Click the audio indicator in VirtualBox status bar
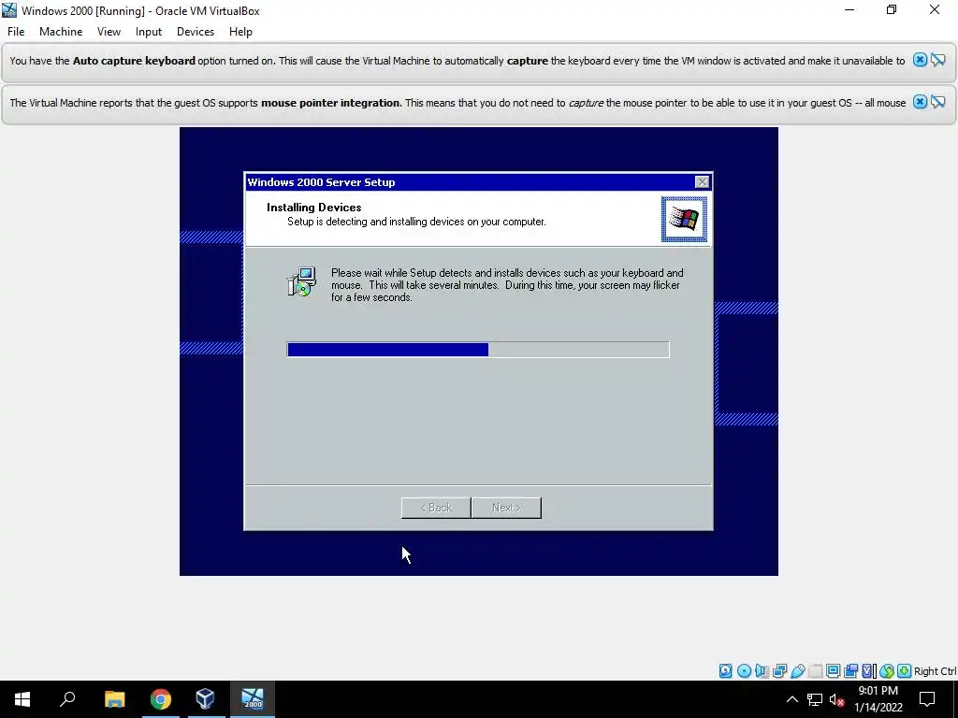958x718 pixels. click(x=762, y=671)
